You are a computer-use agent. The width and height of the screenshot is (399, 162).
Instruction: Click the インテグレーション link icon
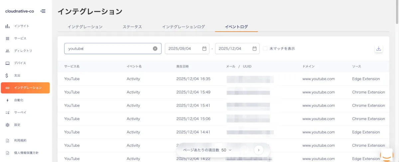tap(7, 88)
